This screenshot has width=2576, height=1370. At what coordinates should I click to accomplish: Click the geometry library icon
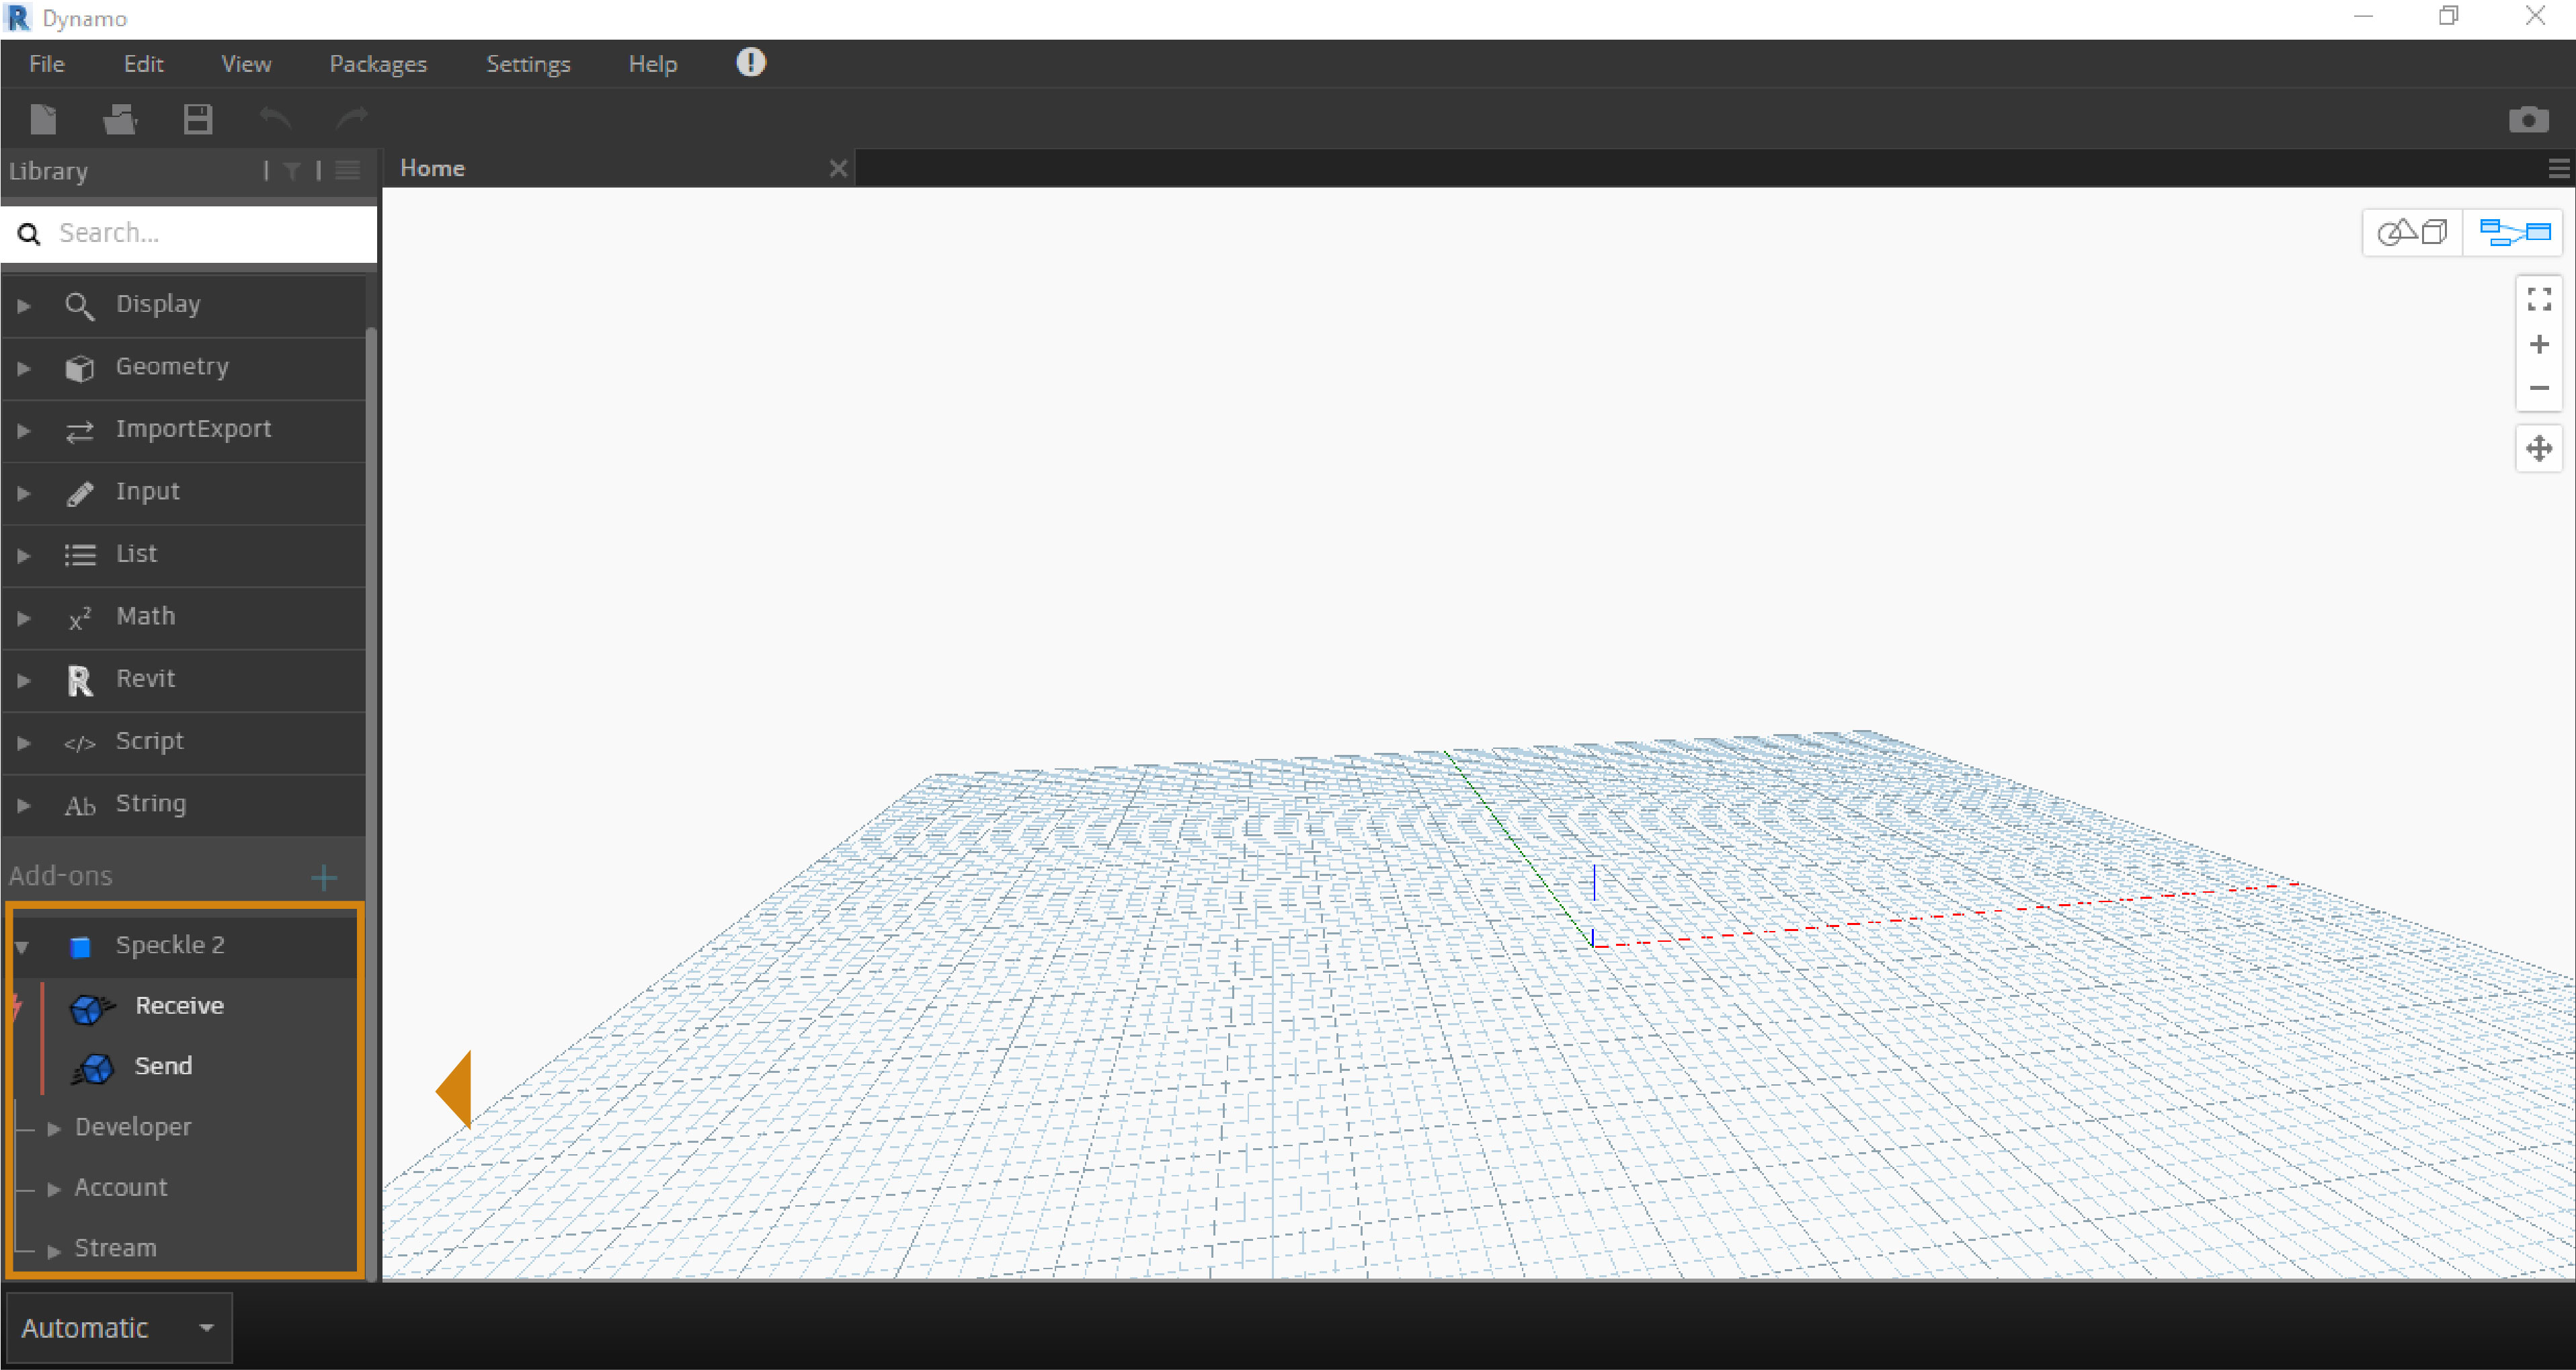tap(80, 366)
